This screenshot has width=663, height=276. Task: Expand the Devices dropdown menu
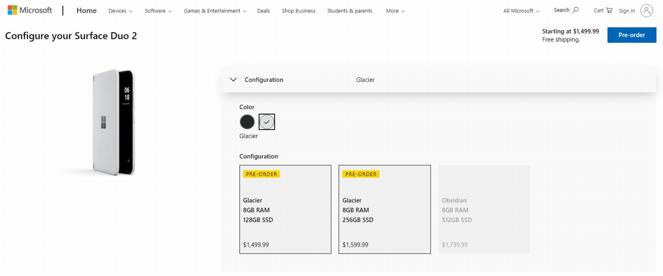click(x=121, y=11)
